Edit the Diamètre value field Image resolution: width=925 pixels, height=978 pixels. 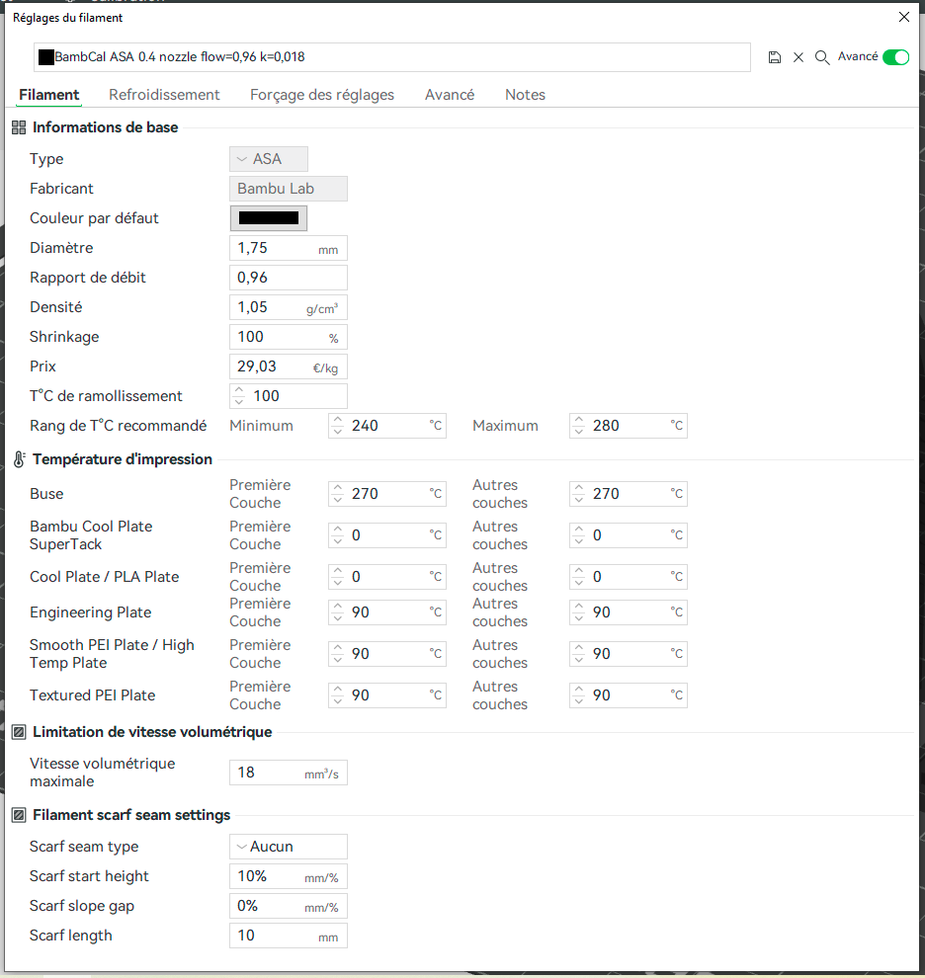point(289,248)
